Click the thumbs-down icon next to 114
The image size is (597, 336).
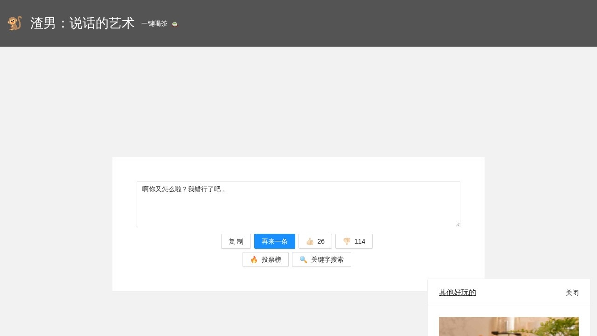click(346, 241)
